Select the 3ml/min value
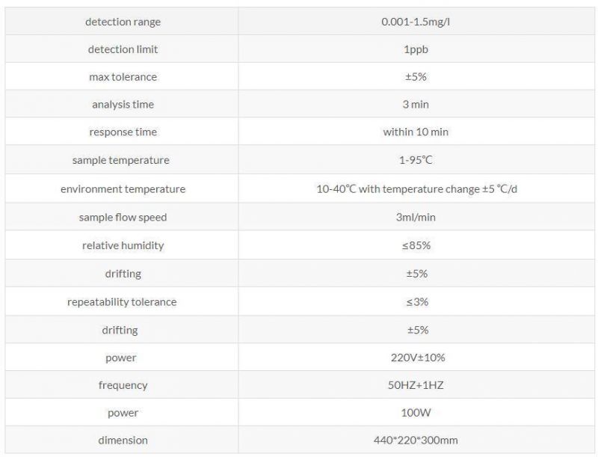 tap(416, 218)
